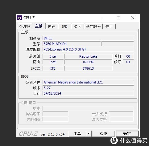
Task: Minimize the CPU-Z window
Action: tap(105, 18)
